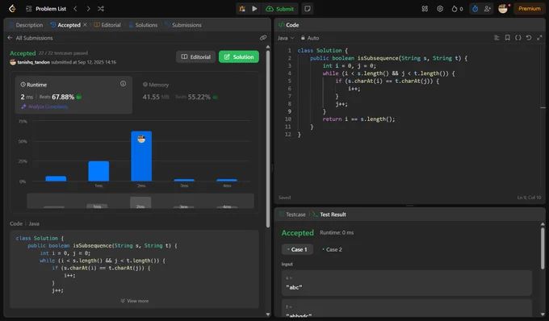This screenshot has height=321, width=549.
Task: Select the Code panel tab
Action: (x=288, y=25)
